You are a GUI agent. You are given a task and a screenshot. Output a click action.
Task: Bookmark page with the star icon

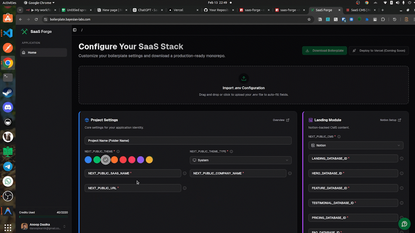tap(309, 19)
